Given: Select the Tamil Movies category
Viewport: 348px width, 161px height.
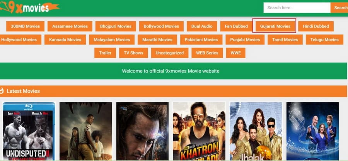Looking at the screenshot, I should tap(285, 40).
